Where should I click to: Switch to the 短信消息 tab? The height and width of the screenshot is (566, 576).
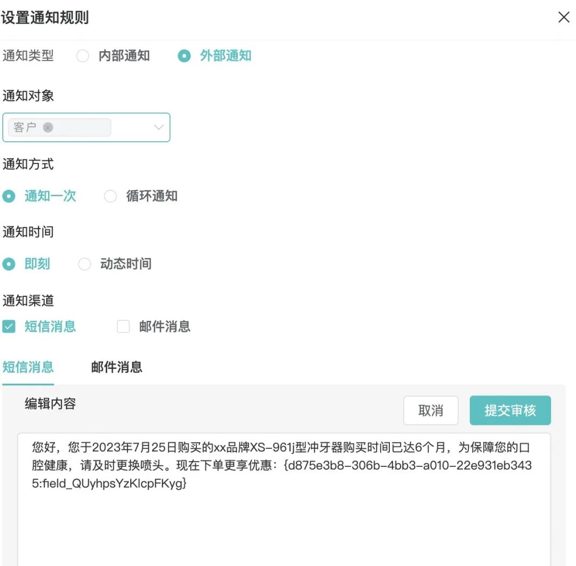28,367
